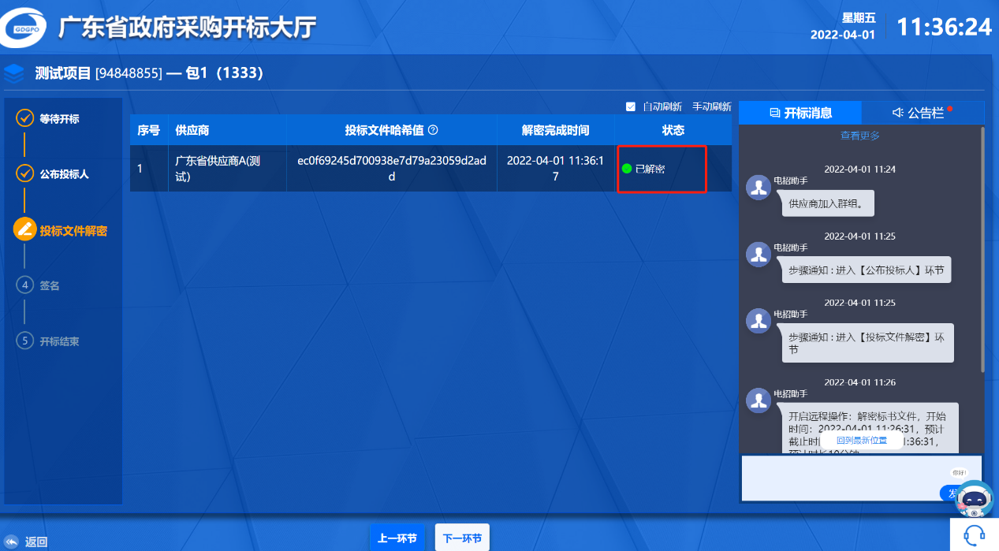Click 电招助手 avatar for 公布投标人 message

pyautogui.click(x=759, y=255)
